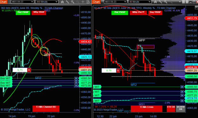Click the red 8 quantity box in right chart
198x118 pixels.
coord(118,71)
